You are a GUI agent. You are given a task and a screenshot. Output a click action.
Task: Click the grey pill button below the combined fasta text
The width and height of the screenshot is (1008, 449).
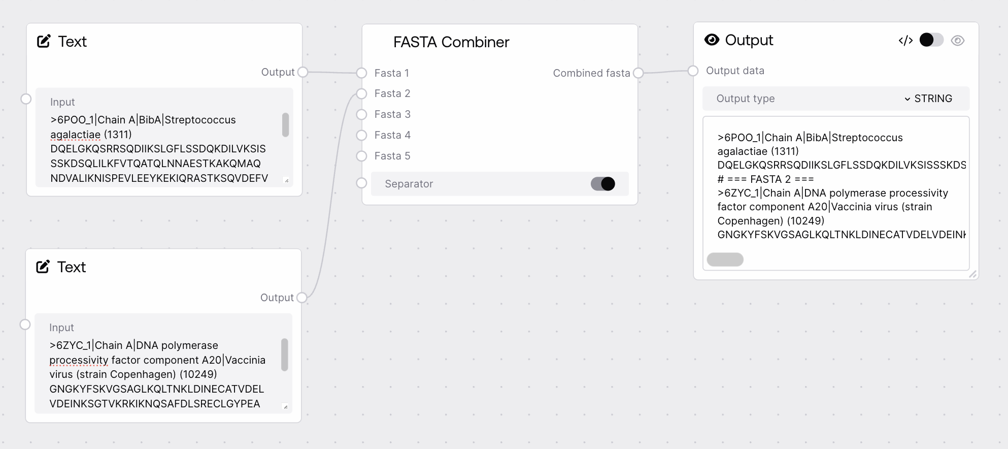725,259
